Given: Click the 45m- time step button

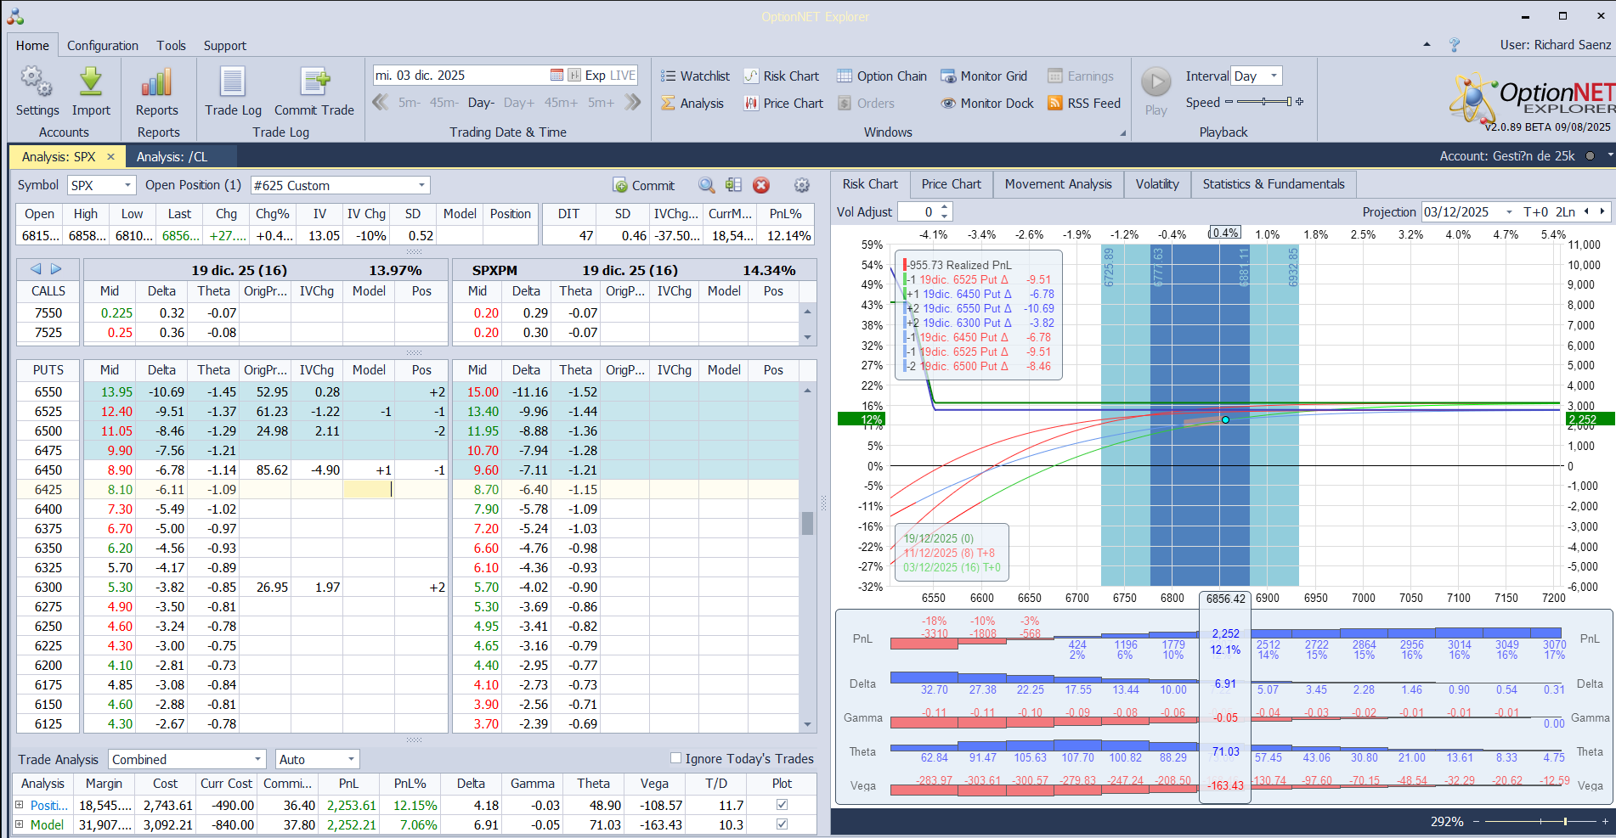Looking at the screenshot, I should [444, 103].
